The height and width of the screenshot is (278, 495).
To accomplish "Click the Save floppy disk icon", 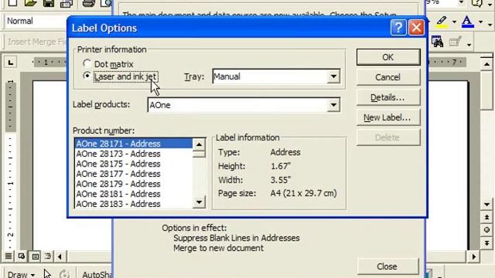I will tap(48, 3).
